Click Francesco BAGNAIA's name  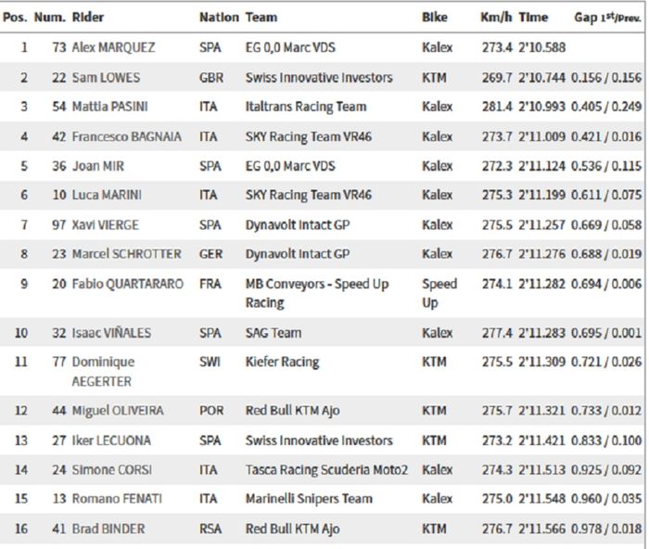click(x=127, y=136)
